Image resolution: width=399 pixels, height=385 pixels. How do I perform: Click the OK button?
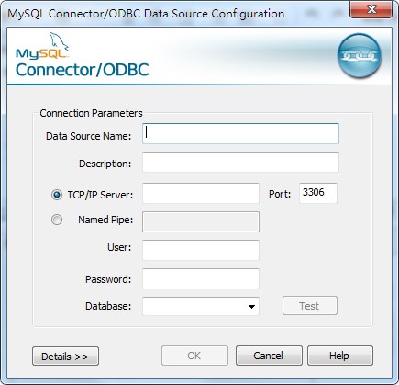coord(194,356)
